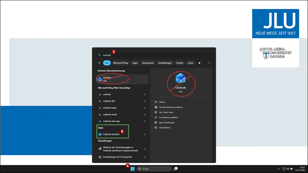
Task: Choose An Taskleiste anheften
Action: (x=168, y=117)
